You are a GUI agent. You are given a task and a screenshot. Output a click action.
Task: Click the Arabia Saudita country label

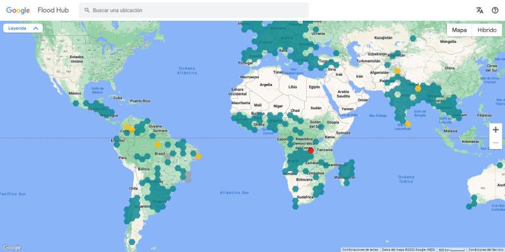tap(343, 94)
